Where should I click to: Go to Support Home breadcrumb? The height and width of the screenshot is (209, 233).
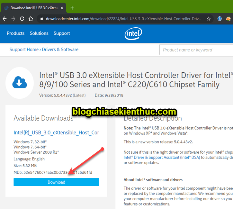[x=24, y=50]
